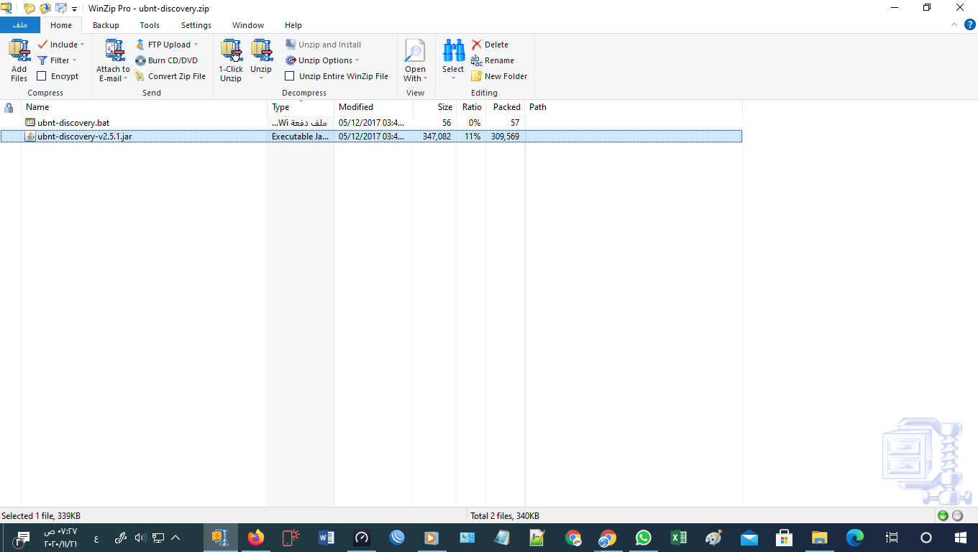Expand the Attach to E-mail dropdown arrow
The height and width of the screenshot is (552, 978).
point(125,78)
